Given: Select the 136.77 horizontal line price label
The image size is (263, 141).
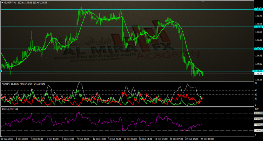Looking at the screenshot, I should [258, 9].
